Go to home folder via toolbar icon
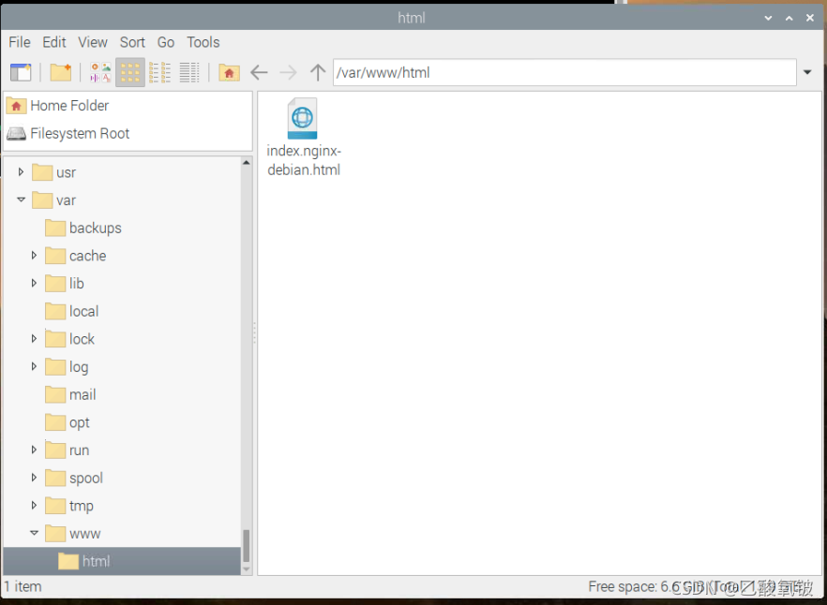This screenshot has width=827, height=605. (229, 72)
